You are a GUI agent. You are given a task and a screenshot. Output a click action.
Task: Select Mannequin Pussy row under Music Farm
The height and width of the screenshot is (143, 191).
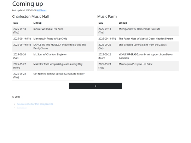pos(138,66)
